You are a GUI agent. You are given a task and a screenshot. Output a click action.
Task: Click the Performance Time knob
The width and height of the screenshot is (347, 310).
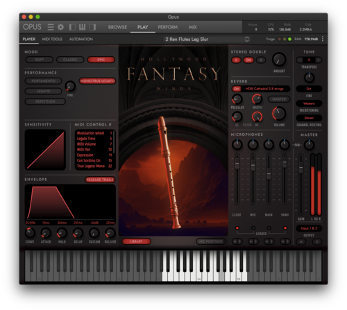70,86
